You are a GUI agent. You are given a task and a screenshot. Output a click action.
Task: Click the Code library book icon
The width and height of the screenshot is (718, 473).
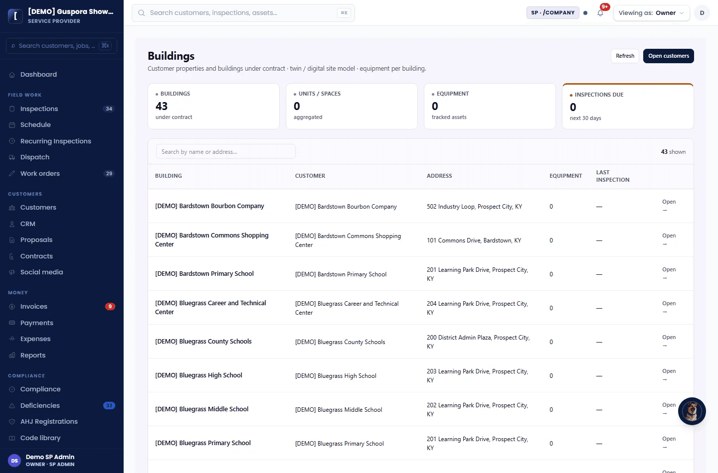(x=12, y=438)
